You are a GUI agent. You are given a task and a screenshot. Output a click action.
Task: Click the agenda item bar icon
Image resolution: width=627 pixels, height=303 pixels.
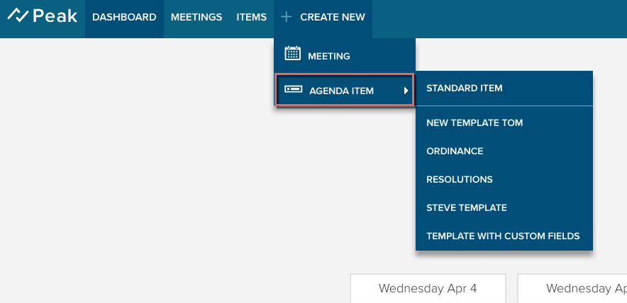(x=293, y=90)
